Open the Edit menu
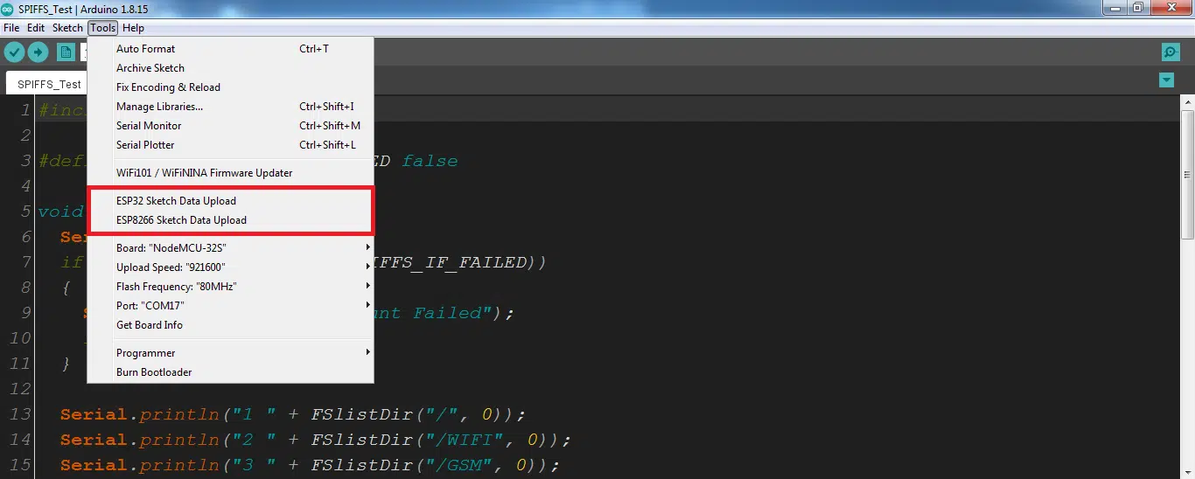The width and height of the screenshot is (1195, 479). pyautogui.click(x=36, y=28)
